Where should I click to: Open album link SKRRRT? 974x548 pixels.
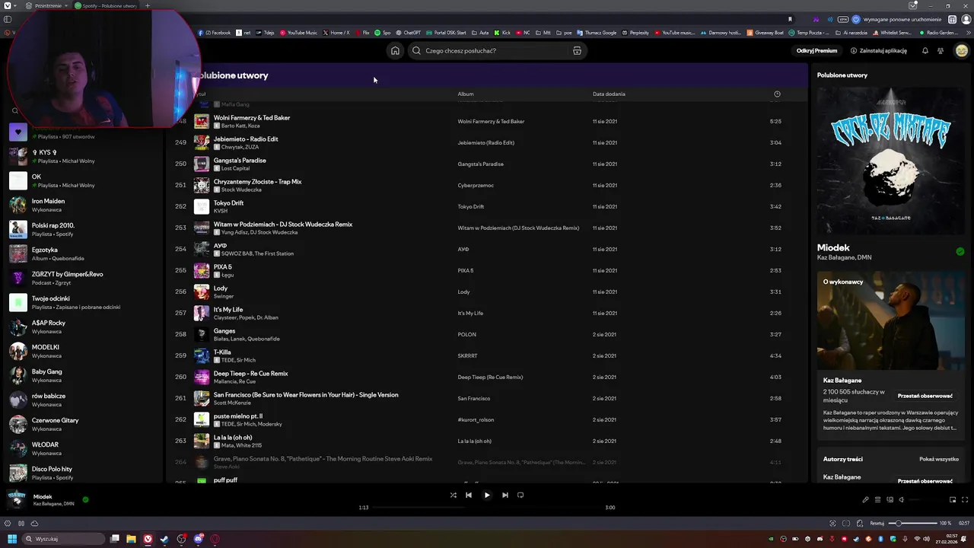click(467, 356)
